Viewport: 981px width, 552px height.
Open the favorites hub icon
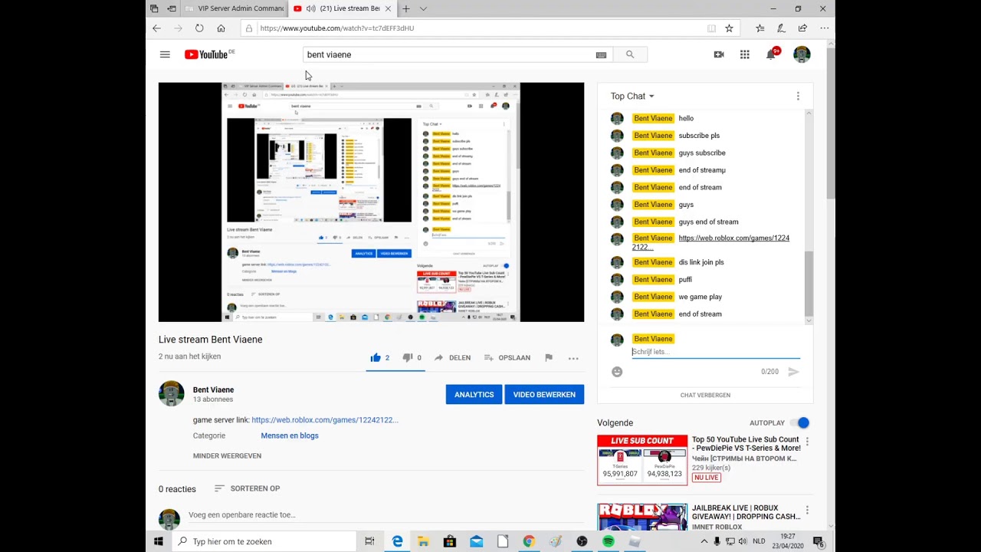(x=760, y=28)
